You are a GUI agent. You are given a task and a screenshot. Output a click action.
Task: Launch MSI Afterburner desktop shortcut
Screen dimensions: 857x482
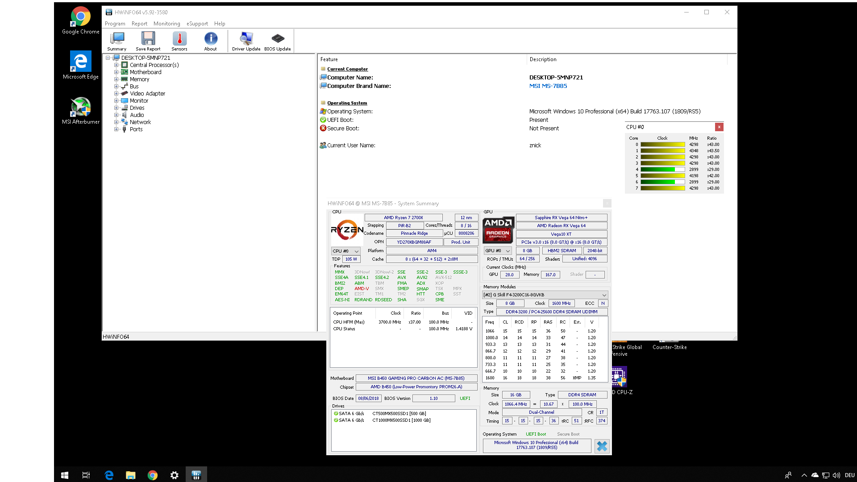click(x=81, y=110)
